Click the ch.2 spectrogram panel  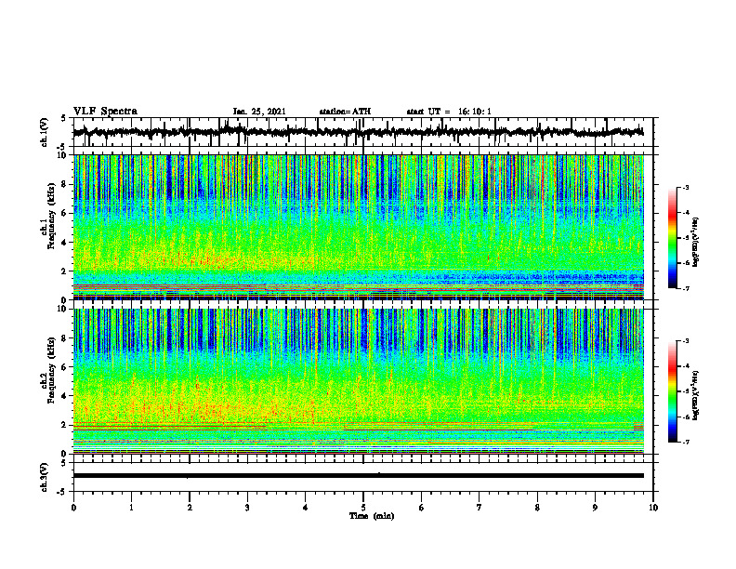coord(358,381)
